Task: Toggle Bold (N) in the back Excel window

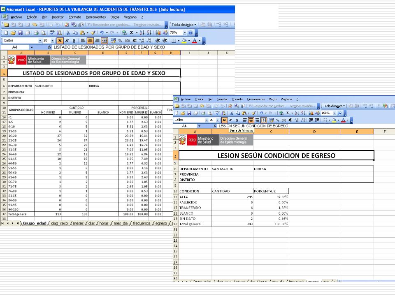Action: [60, 41]
